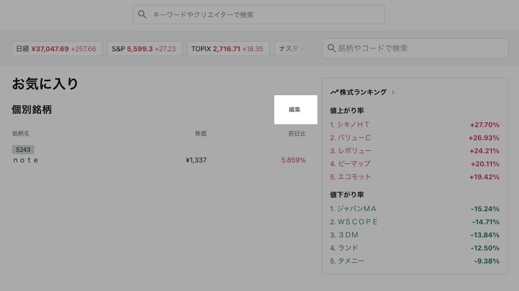Click the 値下がり率 section heading
519x291 pixels.
(347, 194)
